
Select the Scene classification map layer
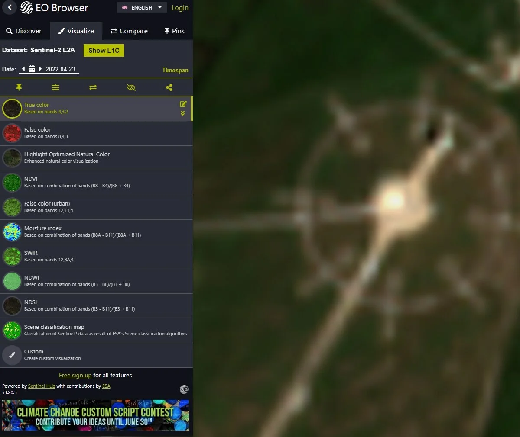click(x=96, y=331)
